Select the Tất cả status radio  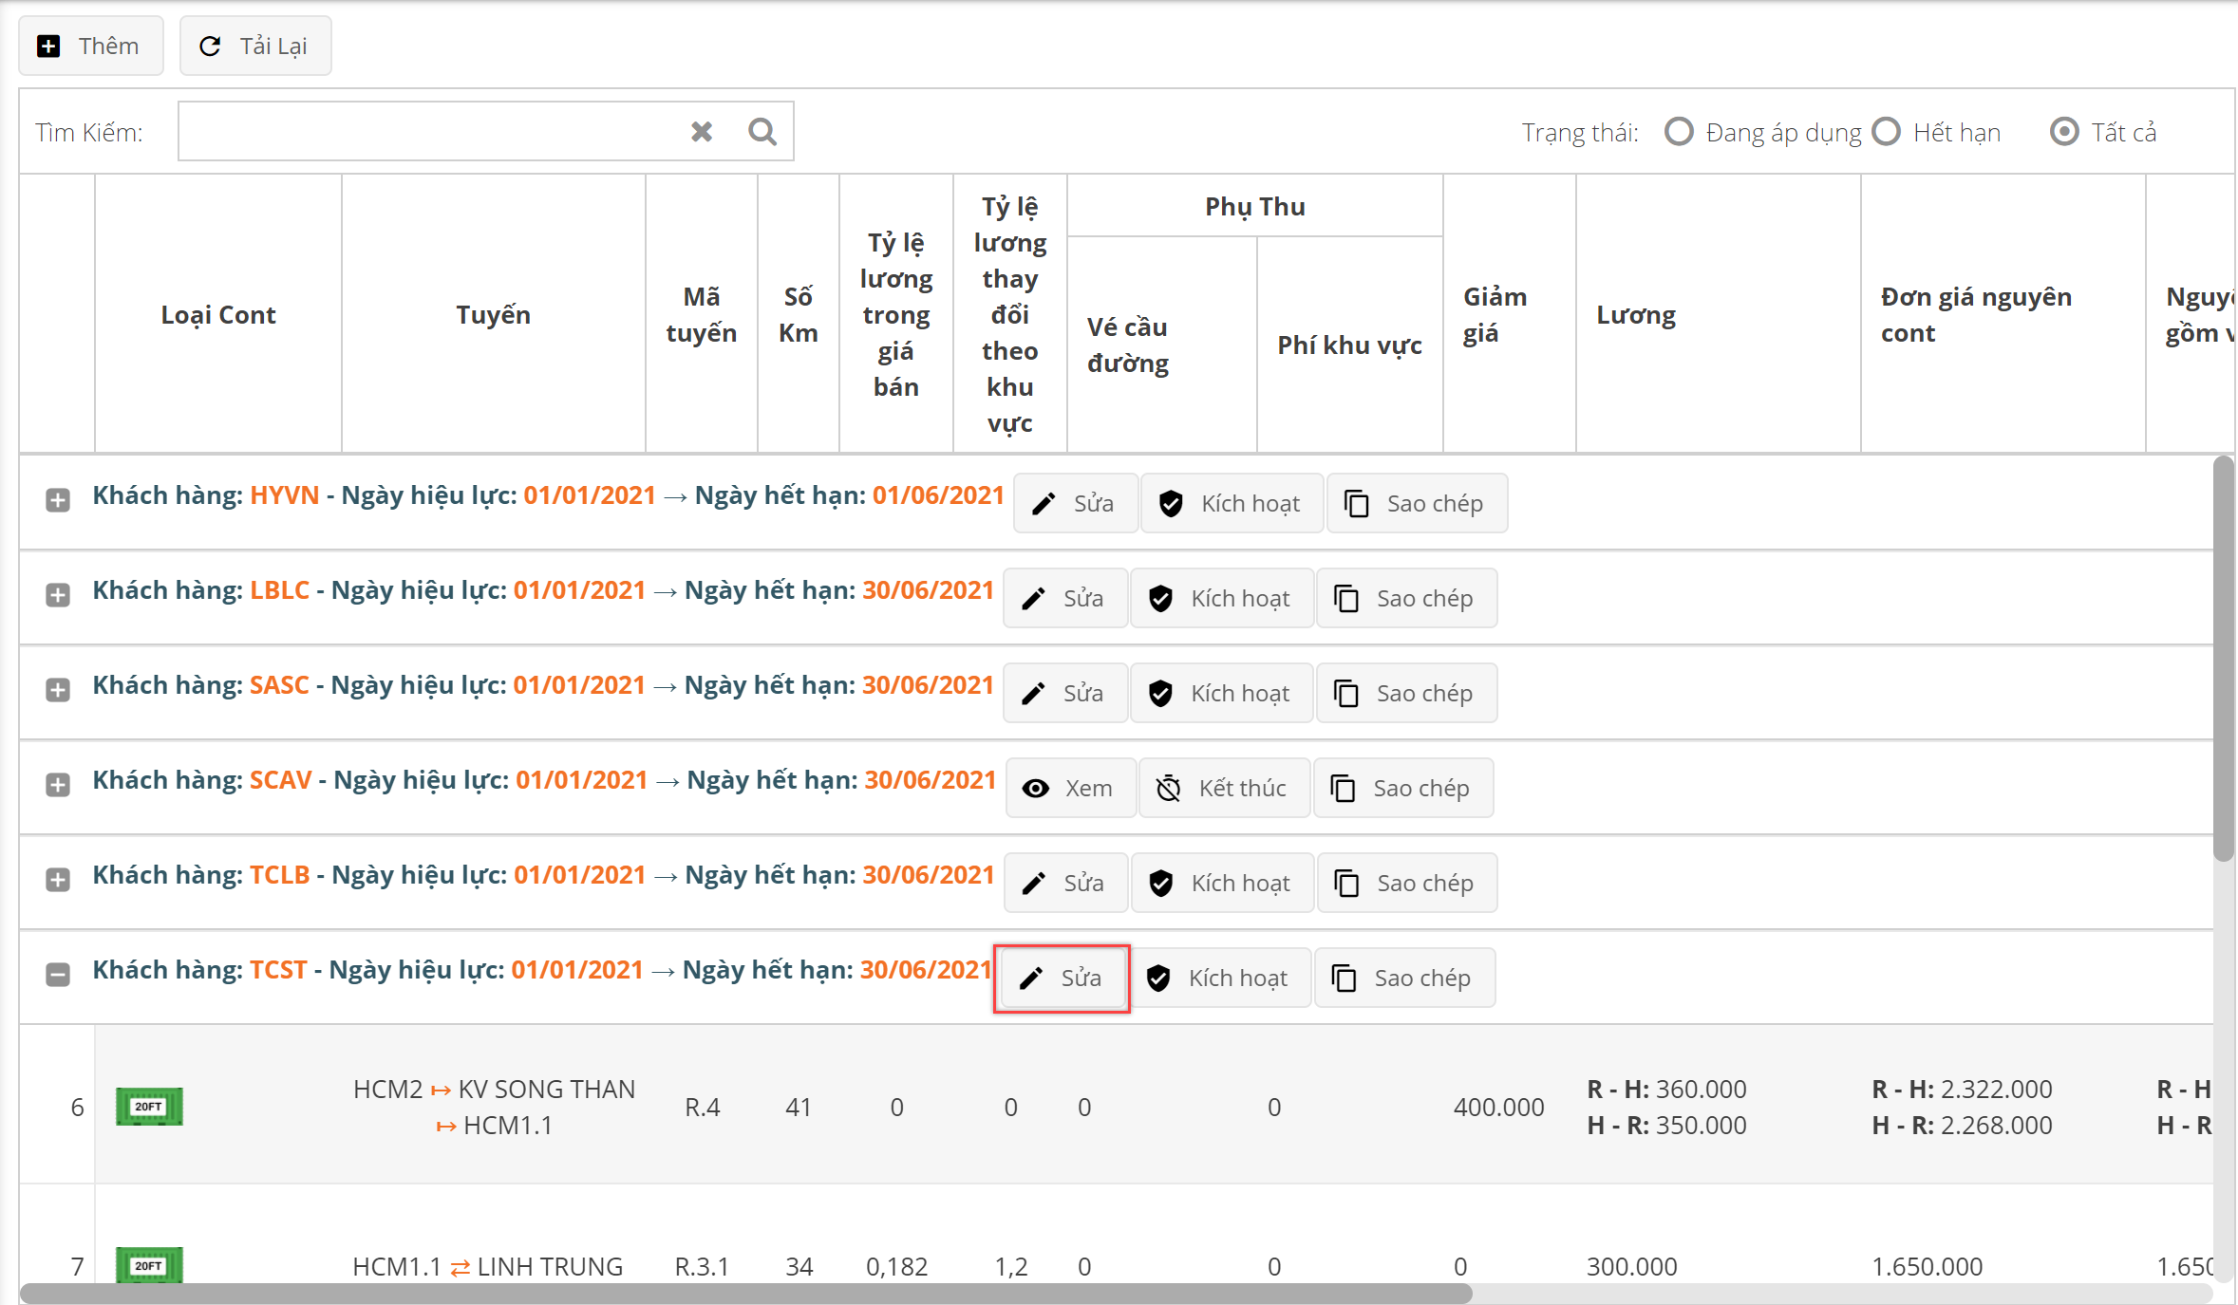click(2064, 131)
